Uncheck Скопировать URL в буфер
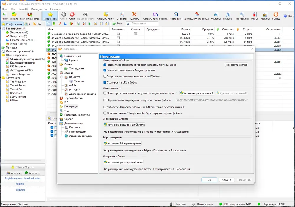Viewport: 295px width, 207px height. pos(105,82)
